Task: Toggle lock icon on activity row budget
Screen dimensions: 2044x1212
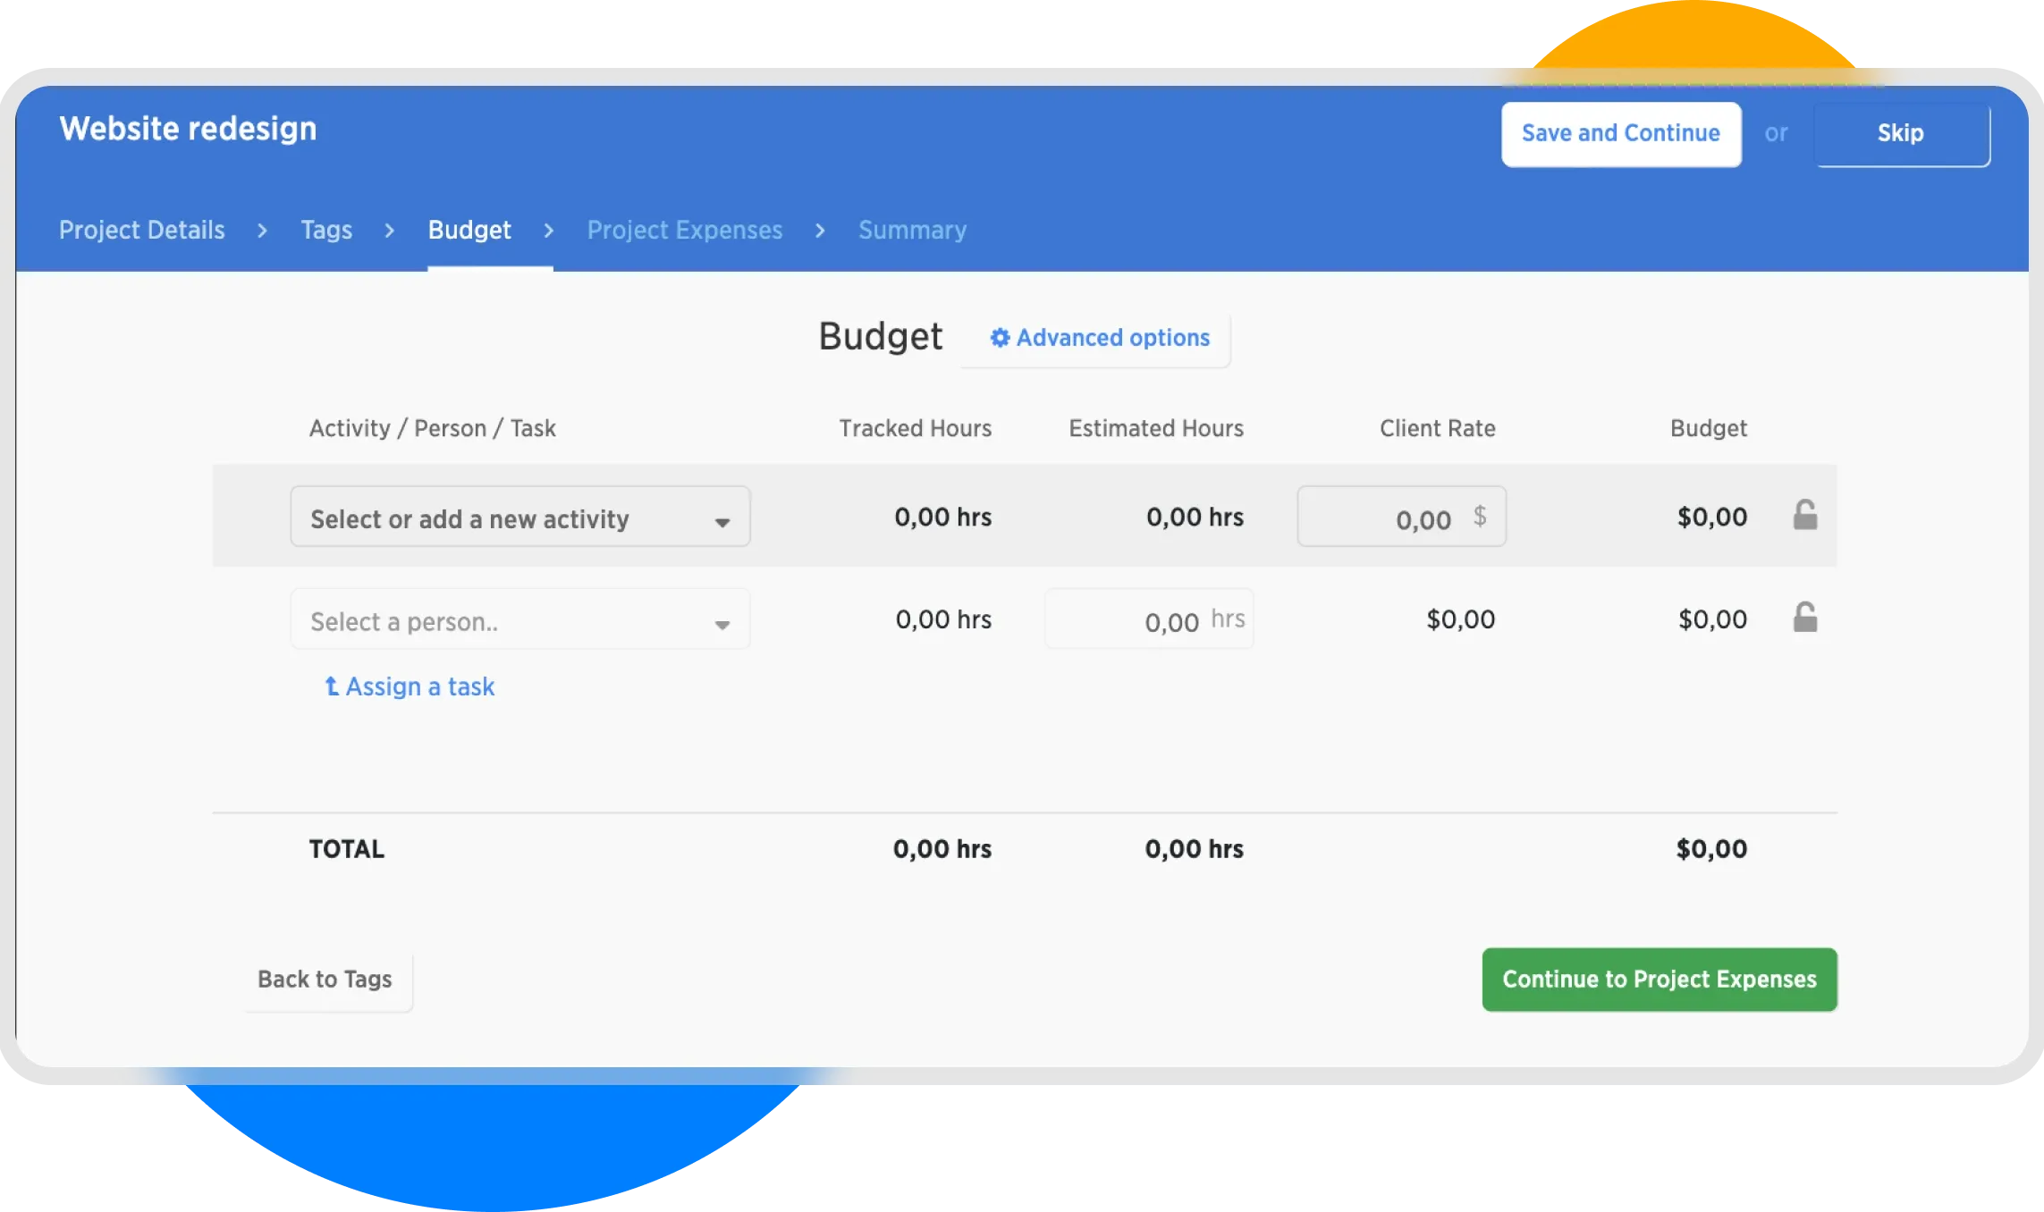Action: [1804, 515]
